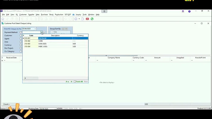The width and height of the screenshot is (212, 119).
Task: Tick the Customer filter checkbox
Action: pyautogui.click(x=21, y=35)
